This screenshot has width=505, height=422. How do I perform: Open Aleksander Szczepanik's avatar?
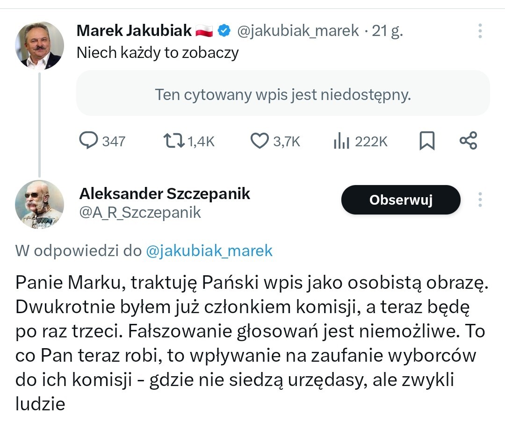(39, 204)
